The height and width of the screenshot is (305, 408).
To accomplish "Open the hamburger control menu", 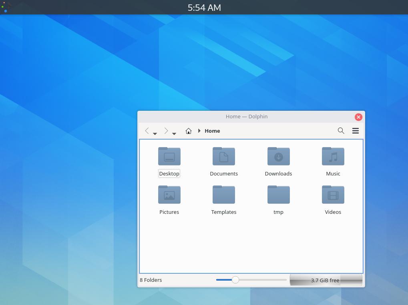I will tap(355, 131).
